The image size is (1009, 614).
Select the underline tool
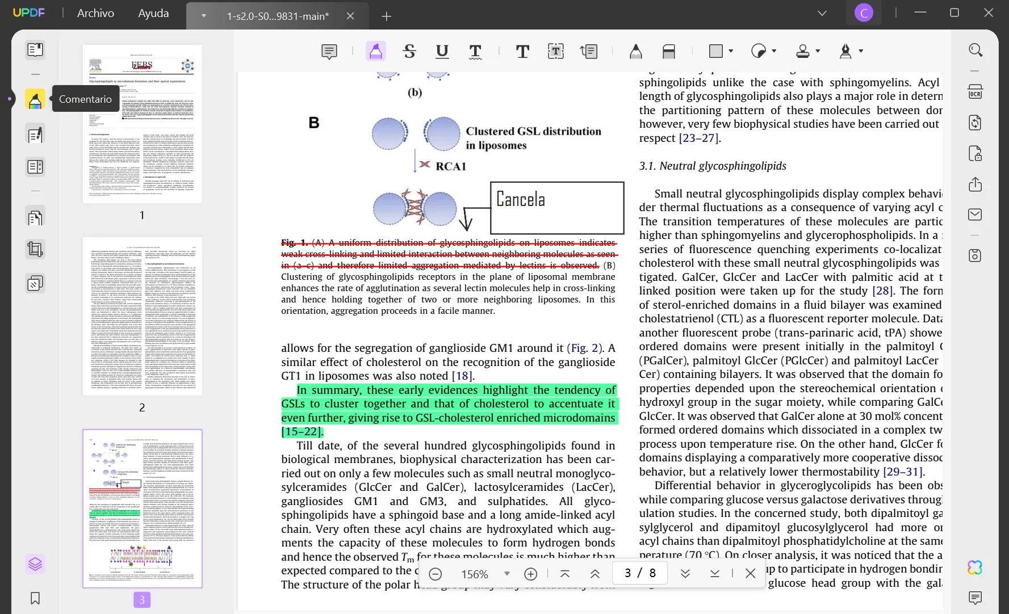point(442,52)
